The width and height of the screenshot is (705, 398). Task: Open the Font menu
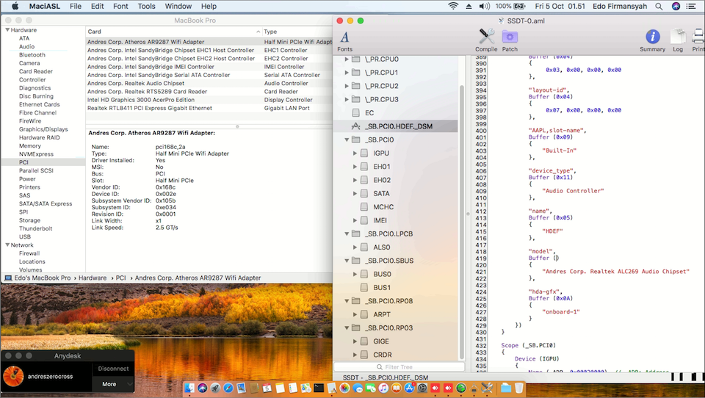click(120, 6)
